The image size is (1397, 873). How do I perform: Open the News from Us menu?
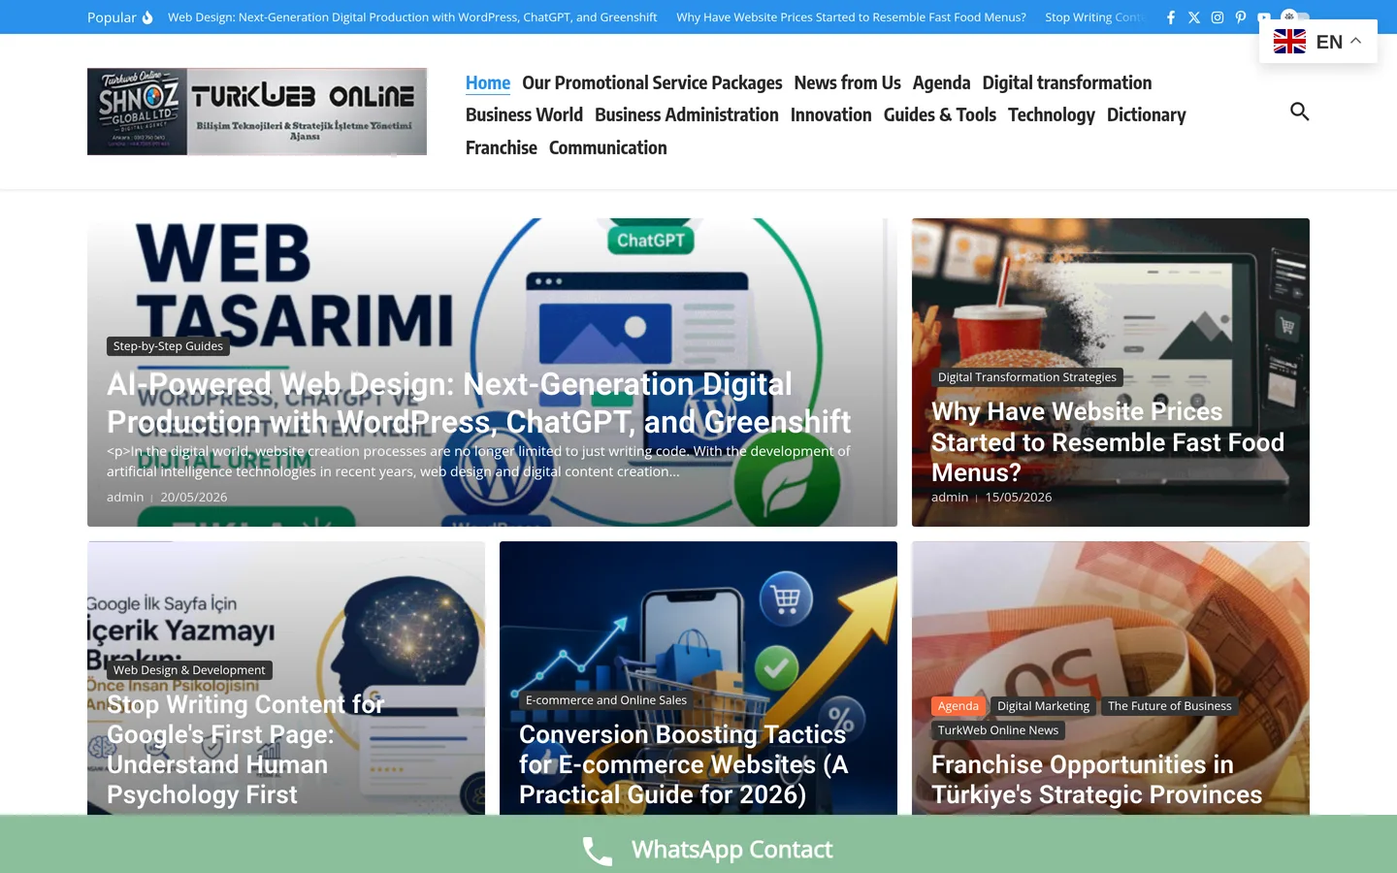click(847, 82)
